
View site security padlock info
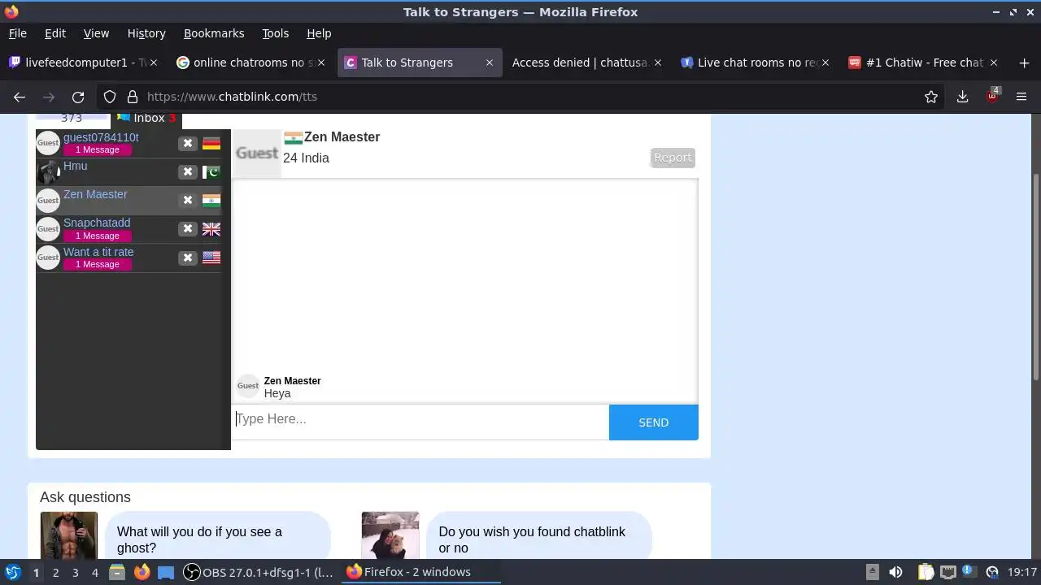tap(133, 97)
